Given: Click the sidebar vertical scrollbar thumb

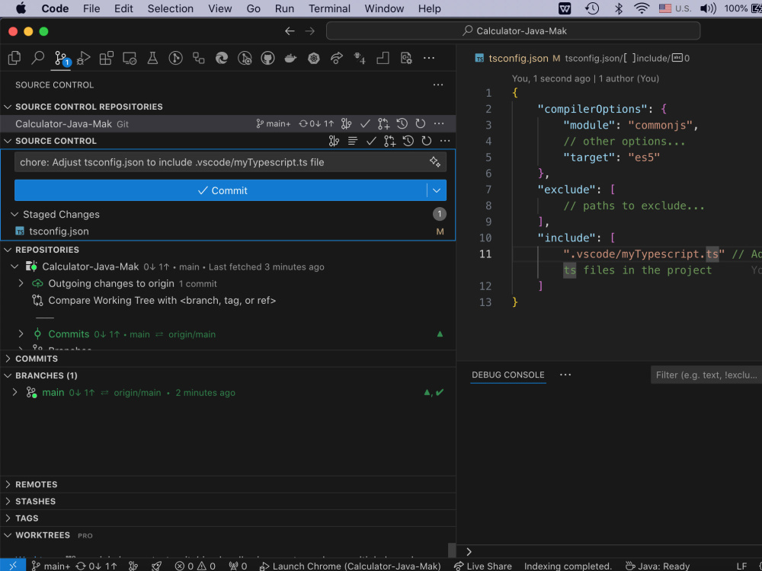Looking at the screenshot, I should [x=452, y=550].
